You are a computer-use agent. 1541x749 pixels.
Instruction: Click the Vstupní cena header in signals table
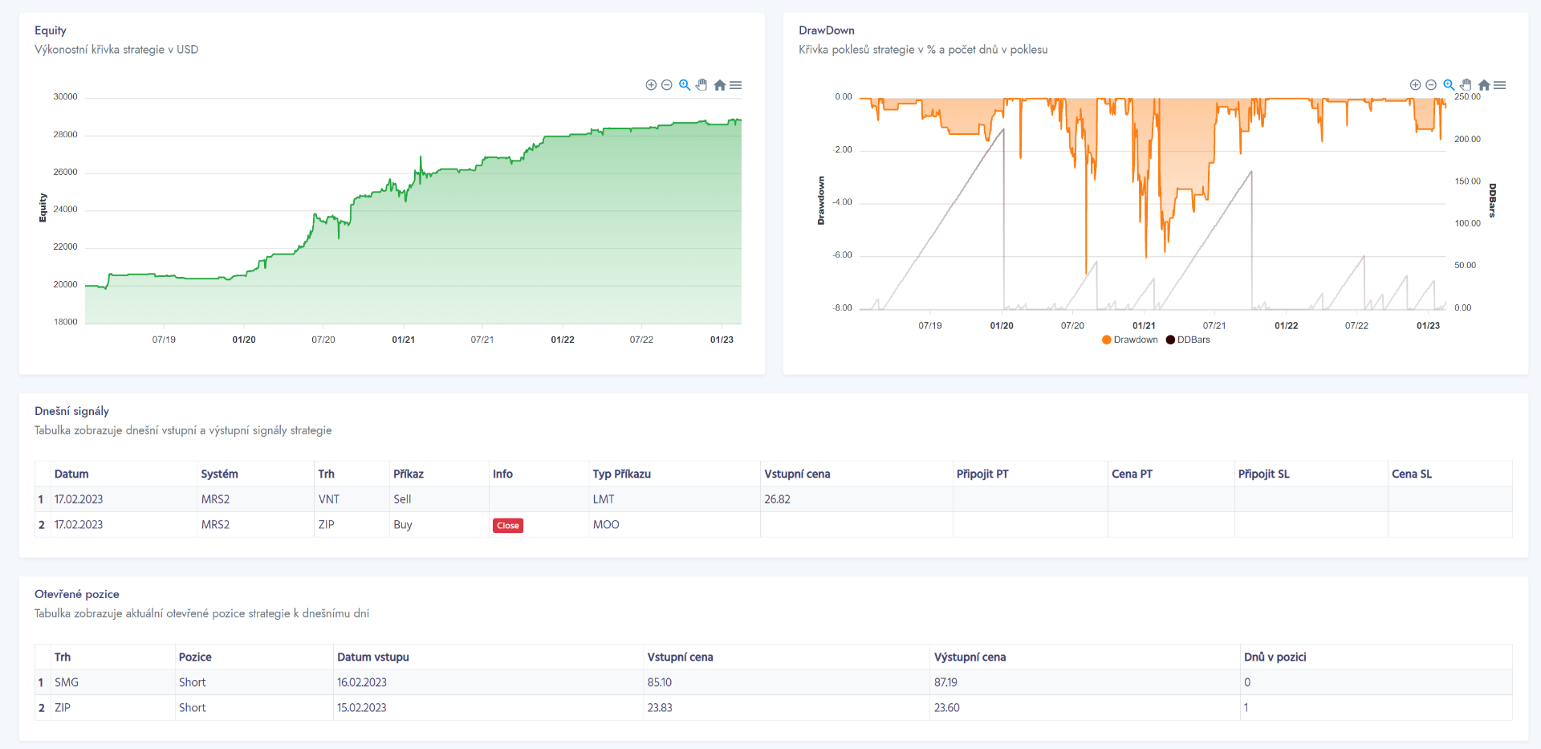[x=797, y=474]
